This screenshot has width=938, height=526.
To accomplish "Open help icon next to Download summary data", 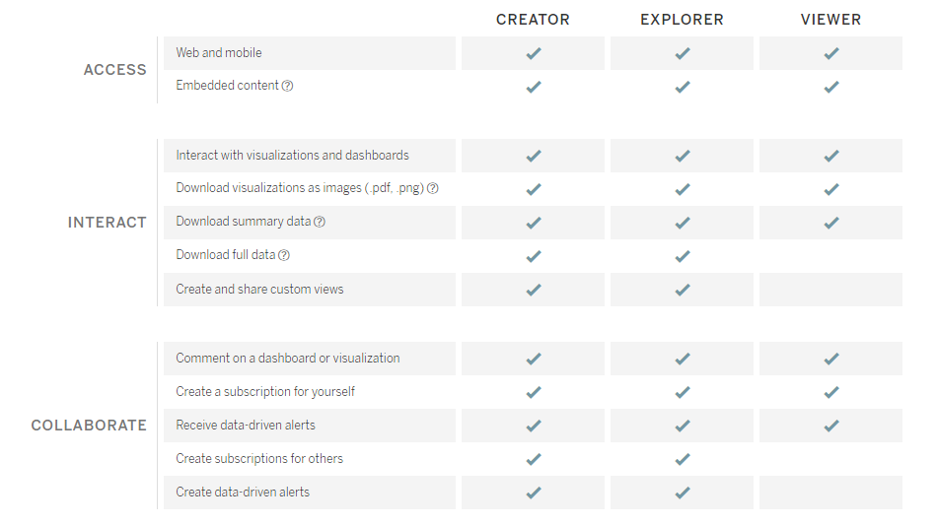I will 320,222.
